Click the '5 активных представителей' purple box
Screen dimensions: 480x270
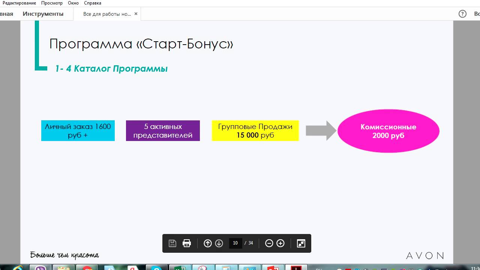[x=163, y=130]
